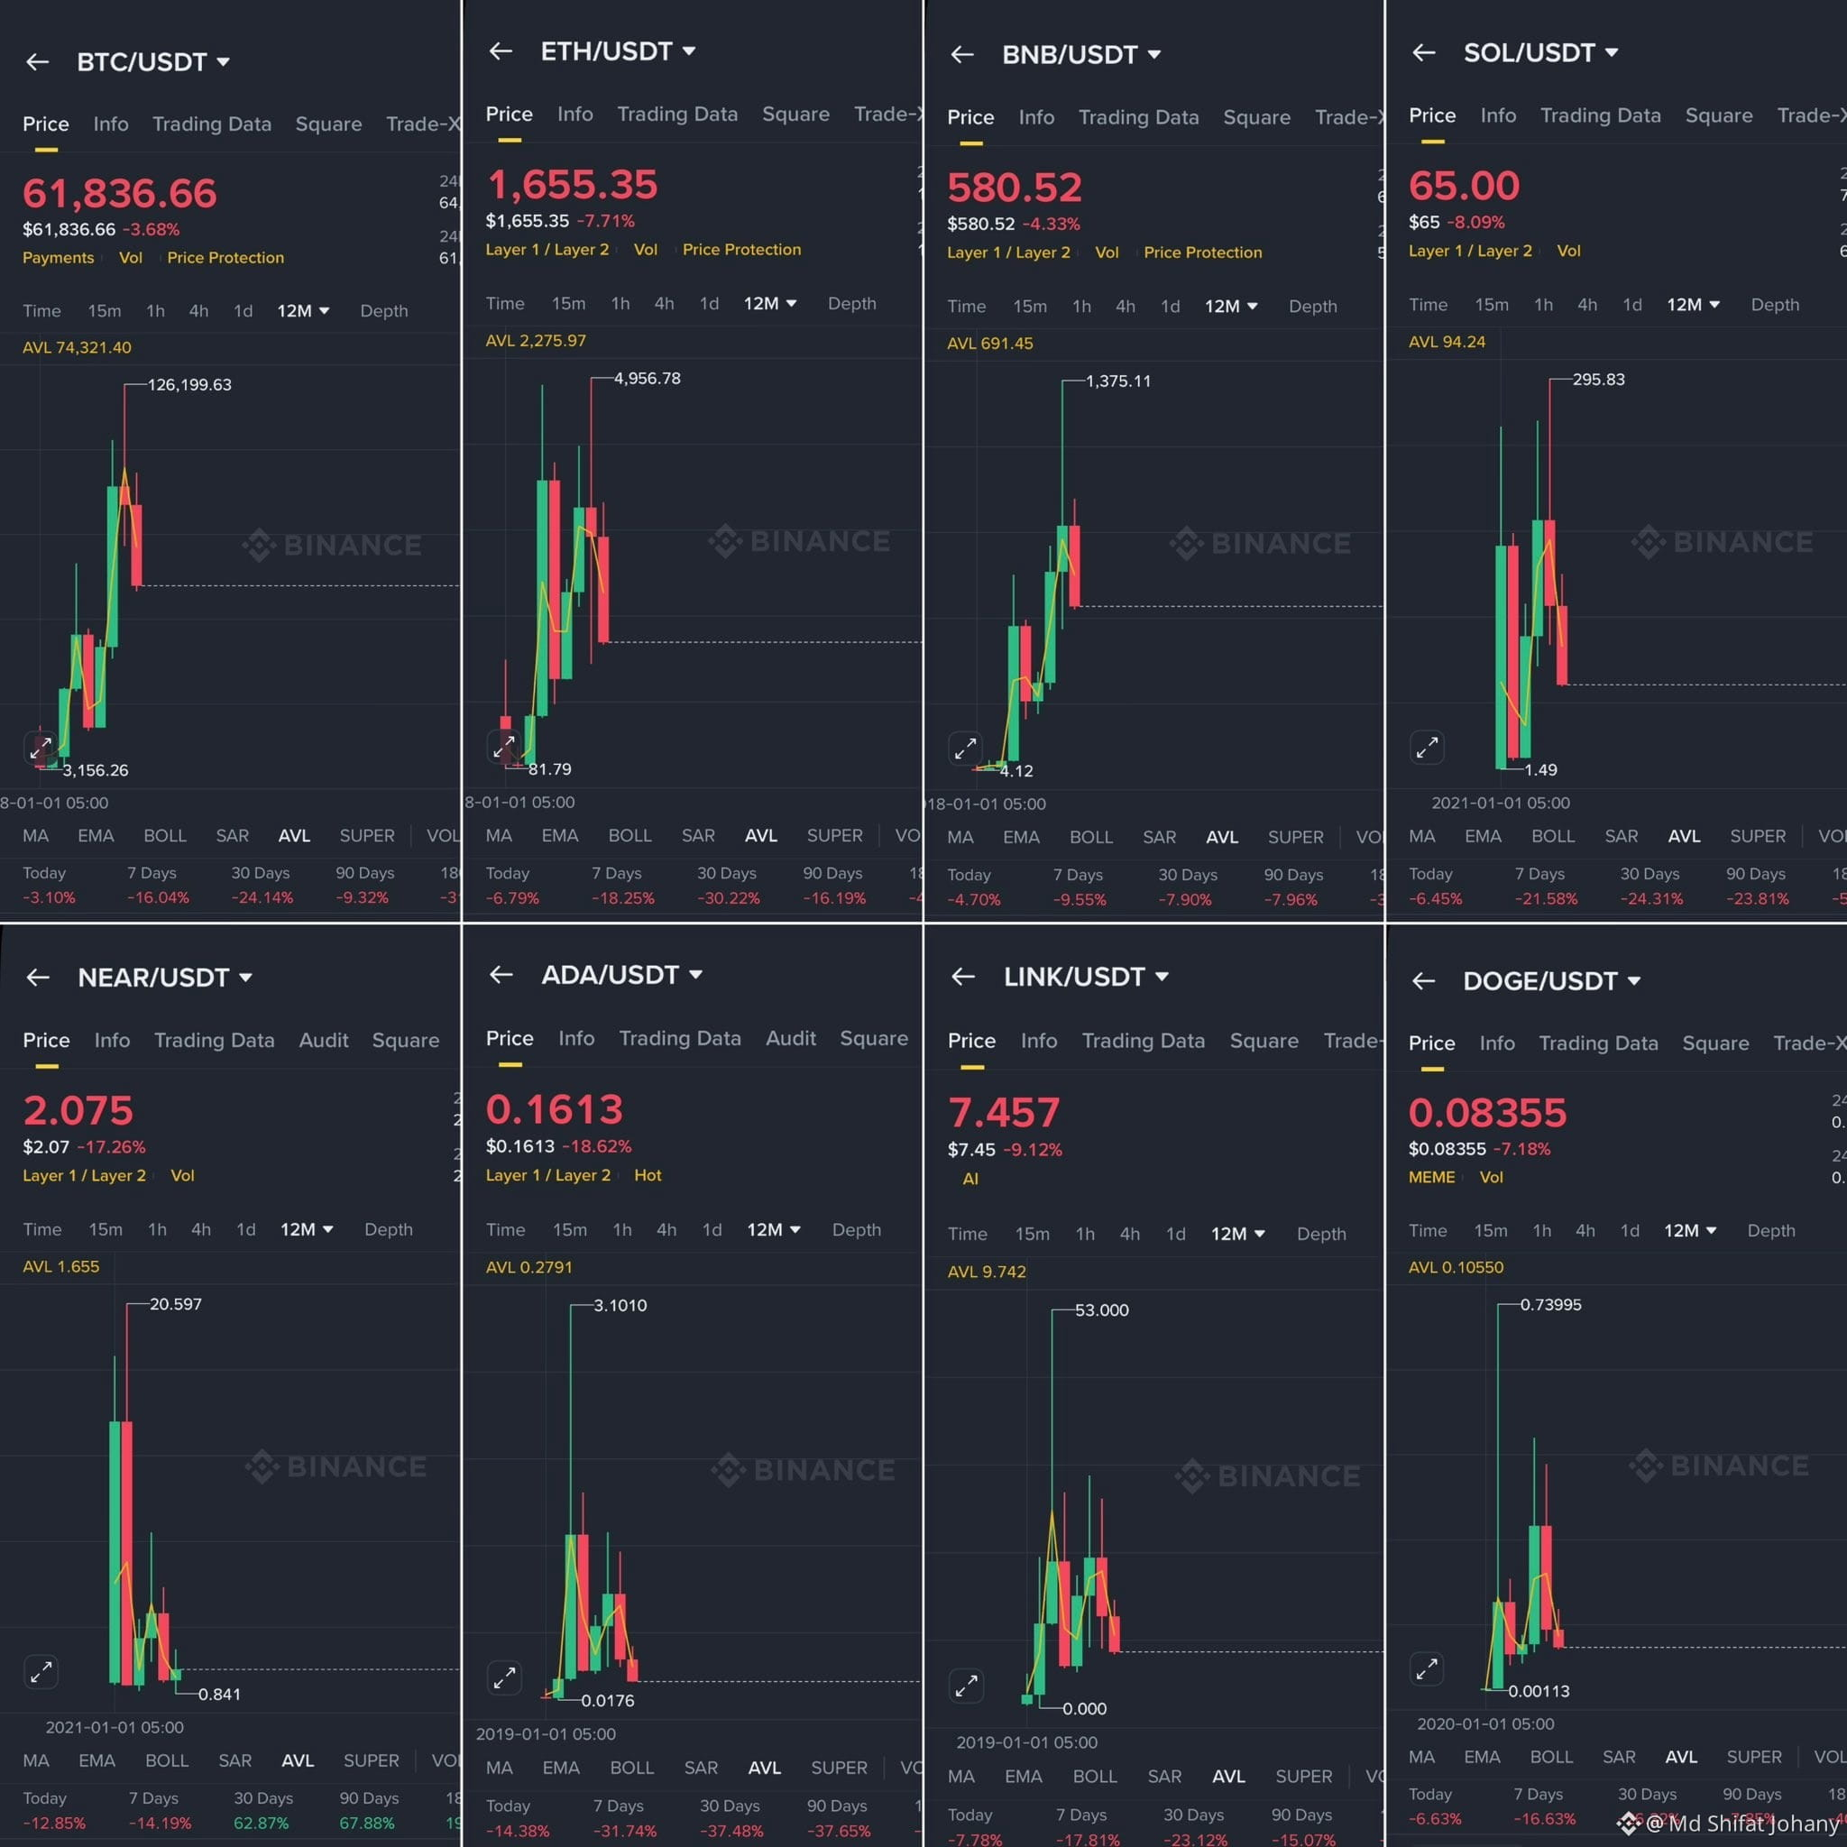Click the ETH chart high label 4,956.78

tap(648, 379)
